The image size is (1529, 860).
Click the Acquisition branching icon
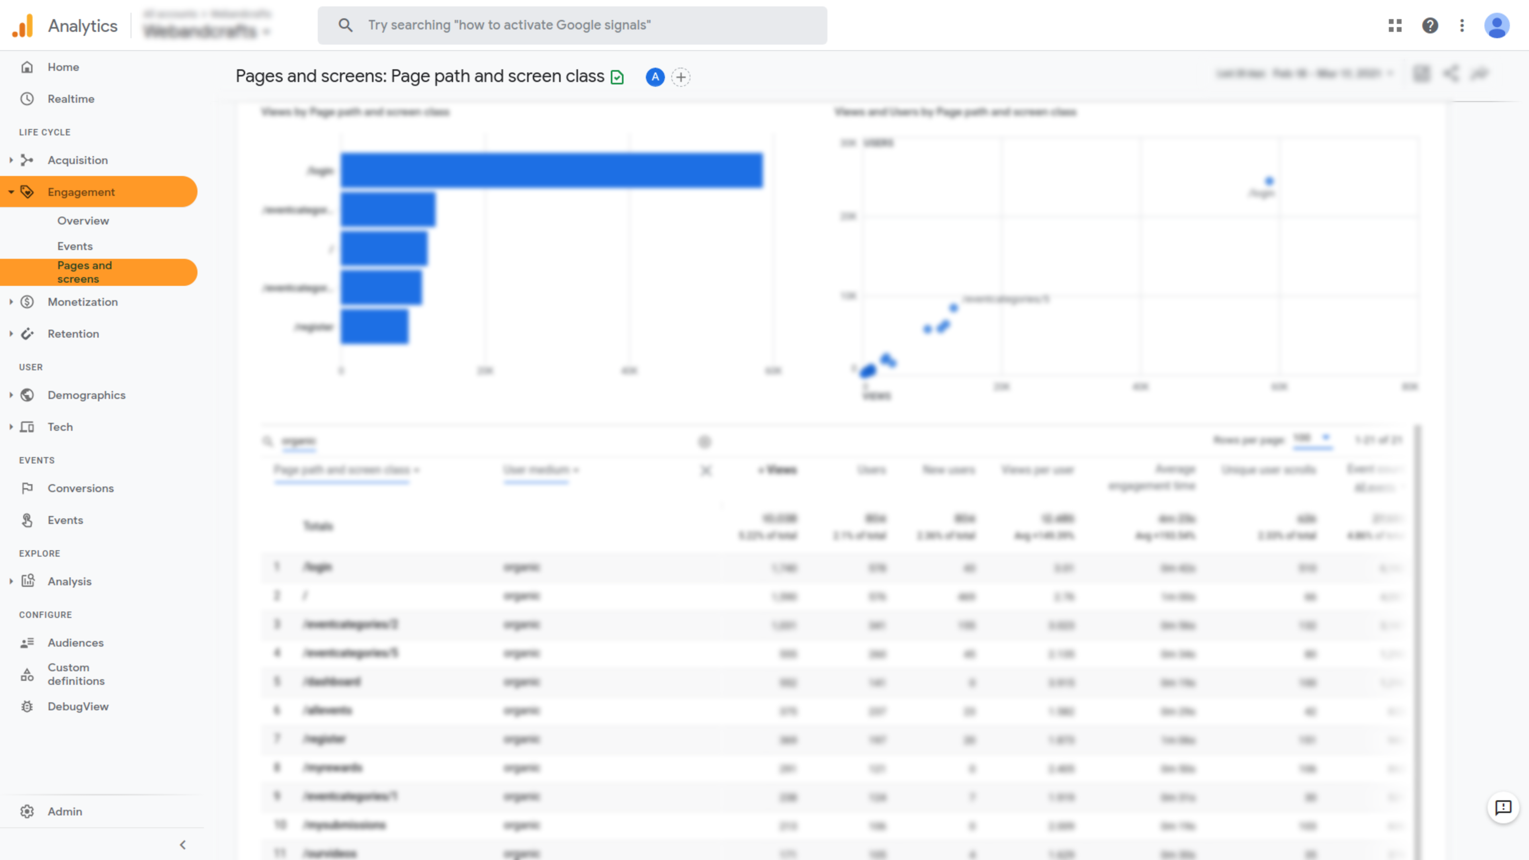coord(27,160)
